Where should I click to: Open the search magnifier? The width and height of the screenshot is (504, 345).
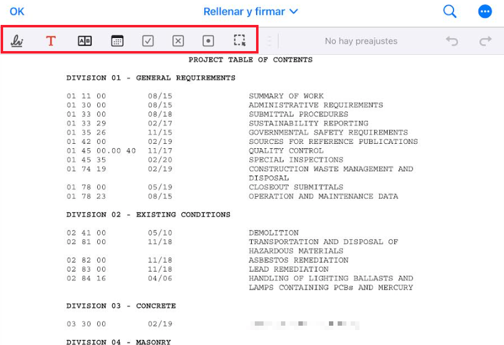click(450, 11)
